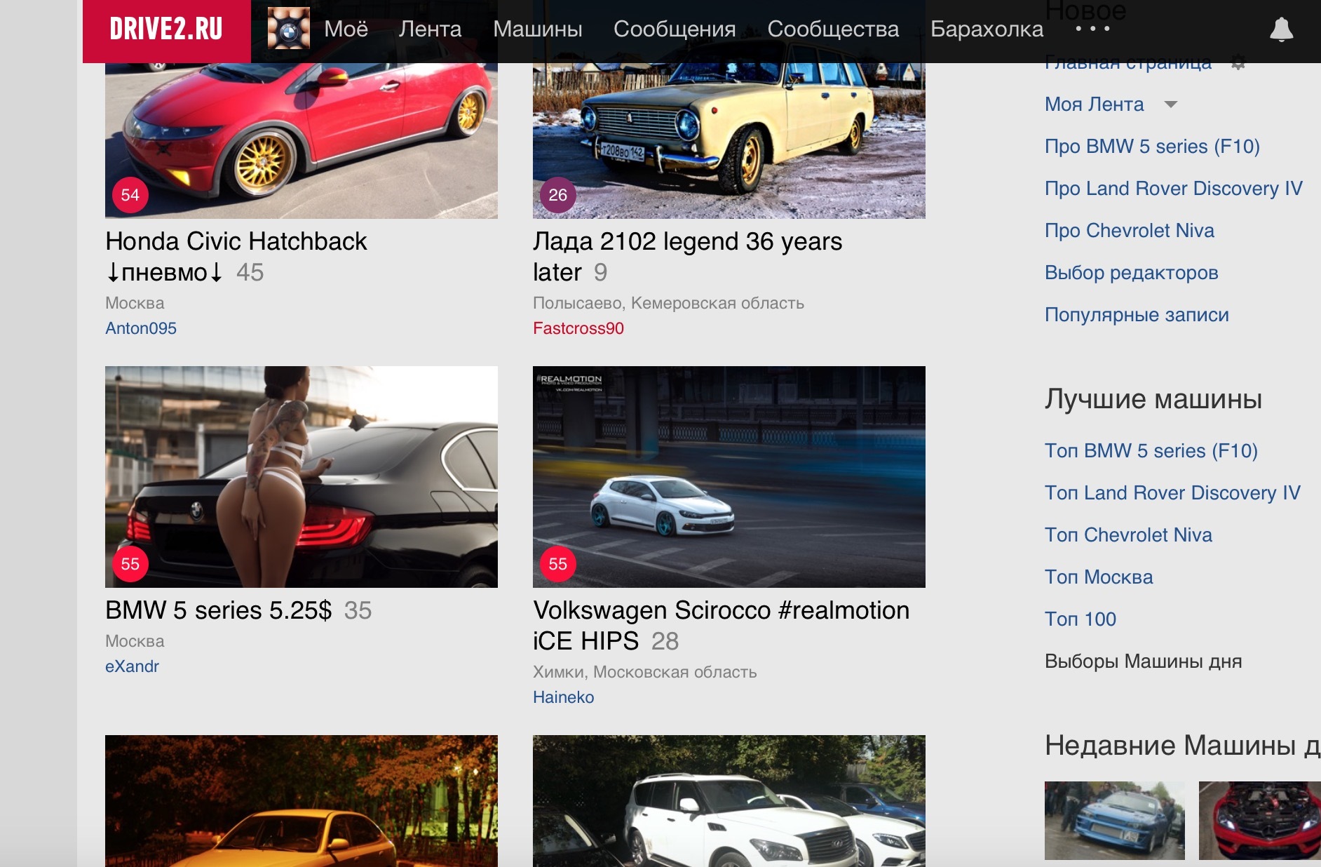1321x867 pixels.
Task: Click comment count 28 on Scirocco post
Action: [665, 641]
